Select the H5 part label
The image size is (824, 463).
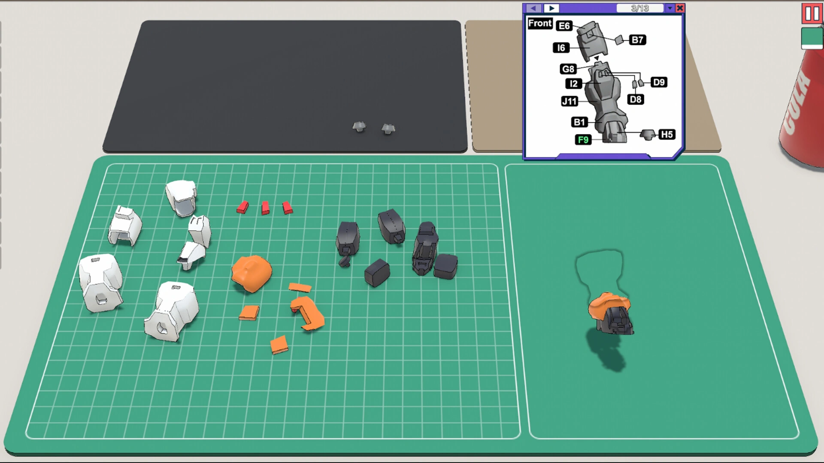[x=666, y=134]
